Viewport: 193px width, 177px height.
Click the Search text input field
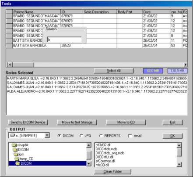pos(64,40)
